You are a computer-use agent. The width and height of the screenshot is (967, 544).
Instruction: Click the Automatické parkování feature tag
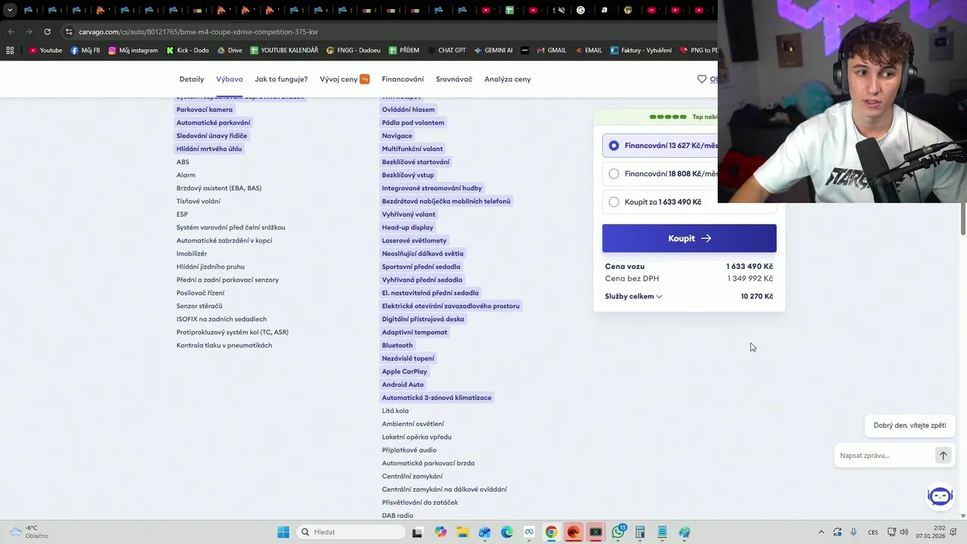click(x=213, y=122)
